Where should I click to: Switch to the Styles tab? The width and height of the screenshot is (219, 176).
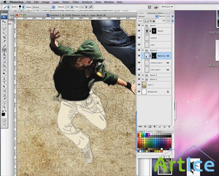tap(159, 131)
